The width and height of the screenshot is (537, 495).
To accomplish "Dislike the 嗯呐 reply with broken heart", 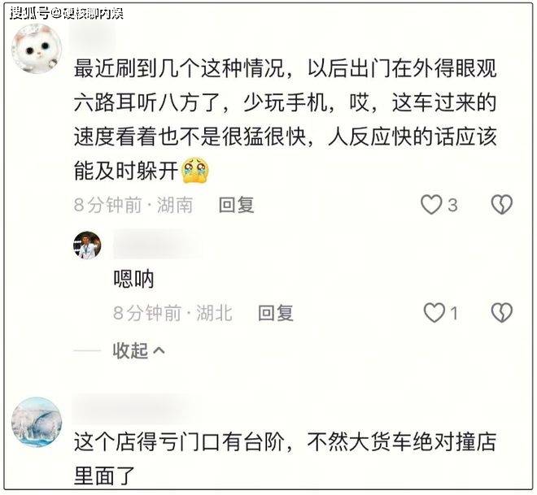I will pos(501,313).
